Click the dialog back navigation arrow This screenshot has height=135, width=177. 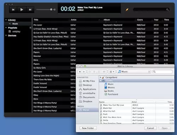click(x=80, y=72)
